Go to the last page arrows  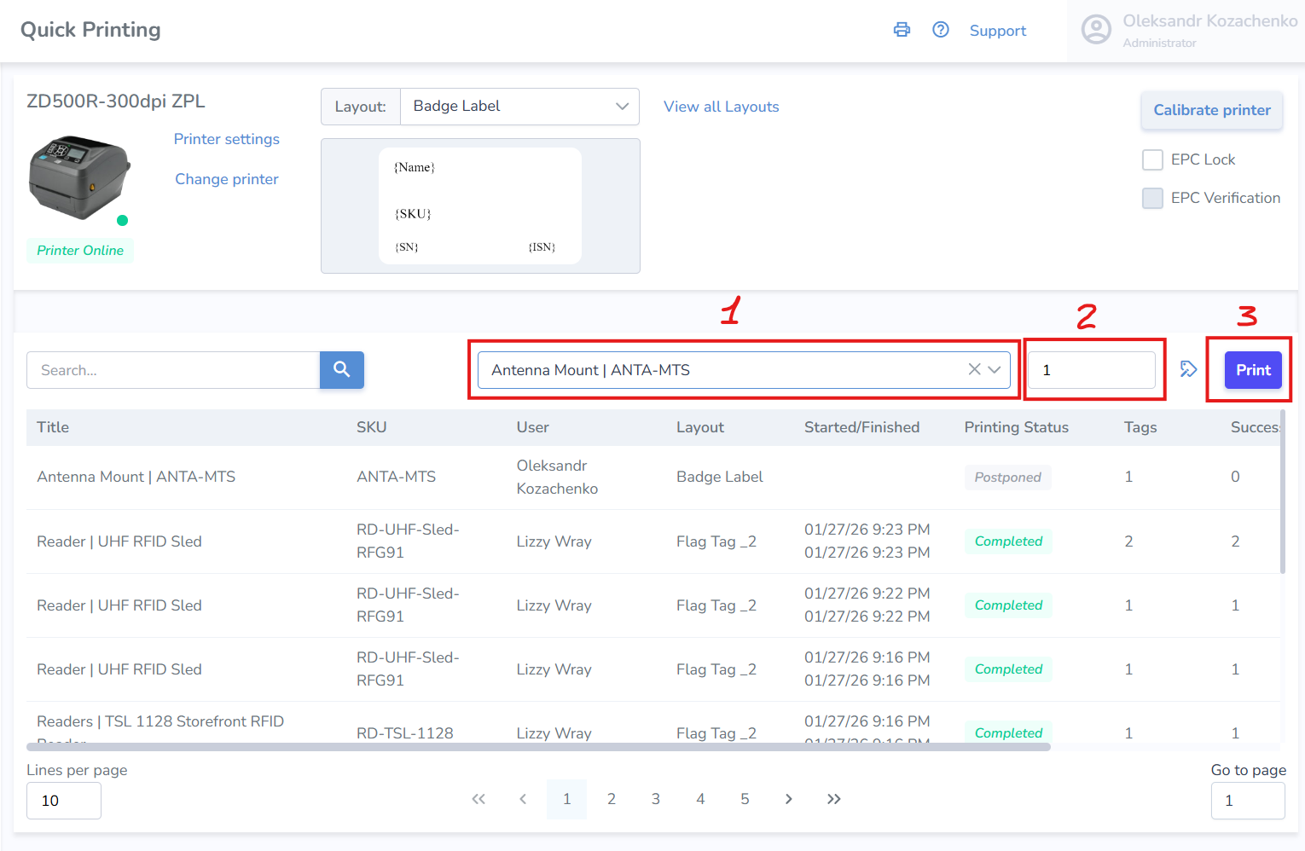pyautogui.click(x=833, y=799)
